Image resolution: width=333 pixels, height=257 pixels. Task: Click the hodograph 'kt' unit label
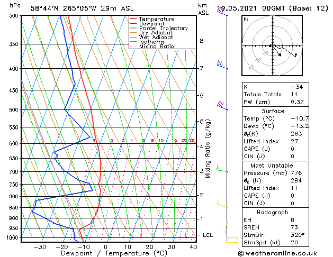coord(246,19)
